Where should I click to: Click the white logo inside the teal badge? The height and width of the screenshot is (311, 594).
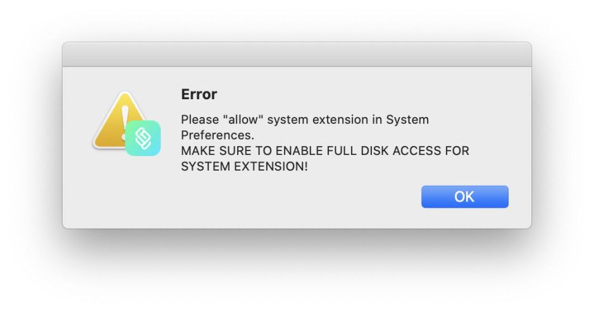click(x=143, y=139)
